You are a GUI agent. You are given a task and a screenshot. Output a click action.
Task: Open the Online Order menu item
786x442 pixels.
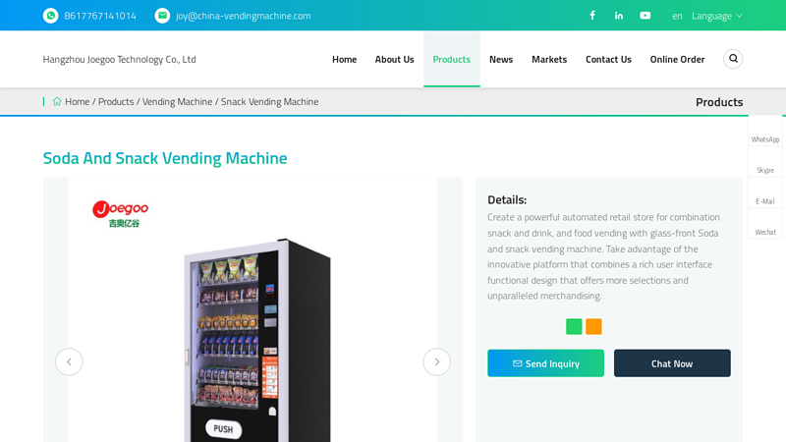677,59
